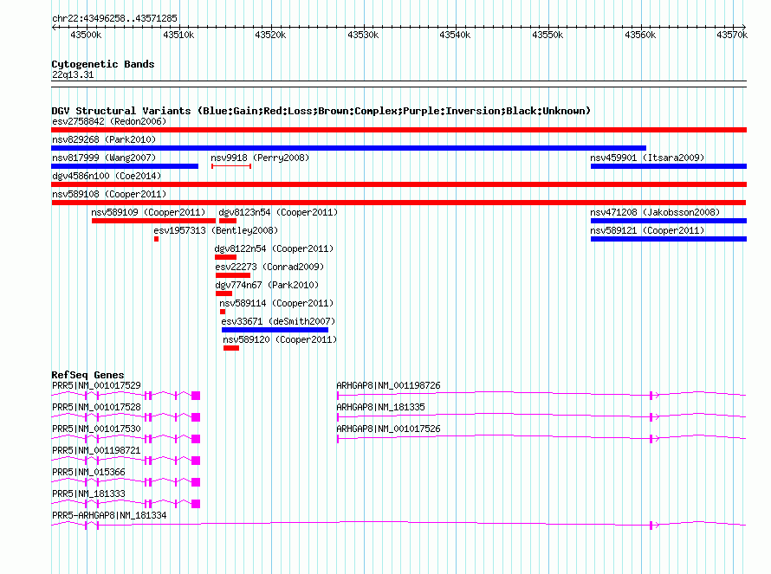Click the nsv589109 (Cooper2011) label
The image size is (771, 574).
pos(148,212)
